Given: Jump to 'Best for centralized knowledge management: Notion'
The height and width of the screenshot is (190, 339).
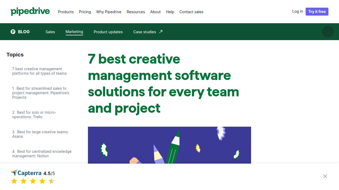Looking at the screenshot, I should click(42, 154).
